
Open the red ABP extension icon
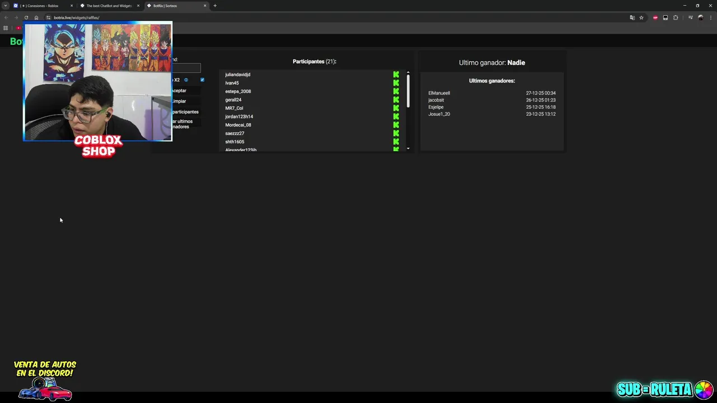(655, 17)
